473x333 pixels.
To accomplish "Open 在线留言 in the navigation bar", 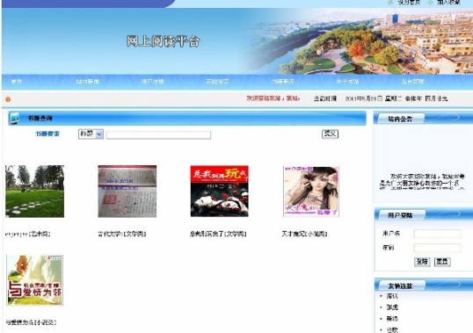I will pyautogui.click(x=217, y=82).
